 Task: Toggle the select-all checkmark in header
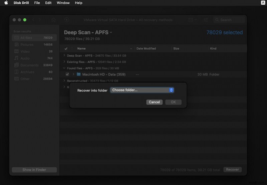tap(66, 48)
